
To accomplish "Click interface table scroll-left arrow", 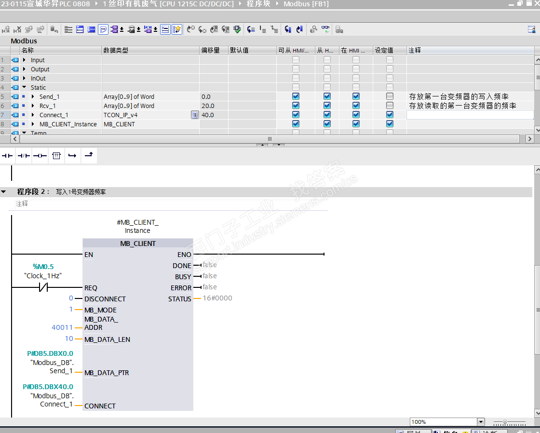I will [15, 139].
